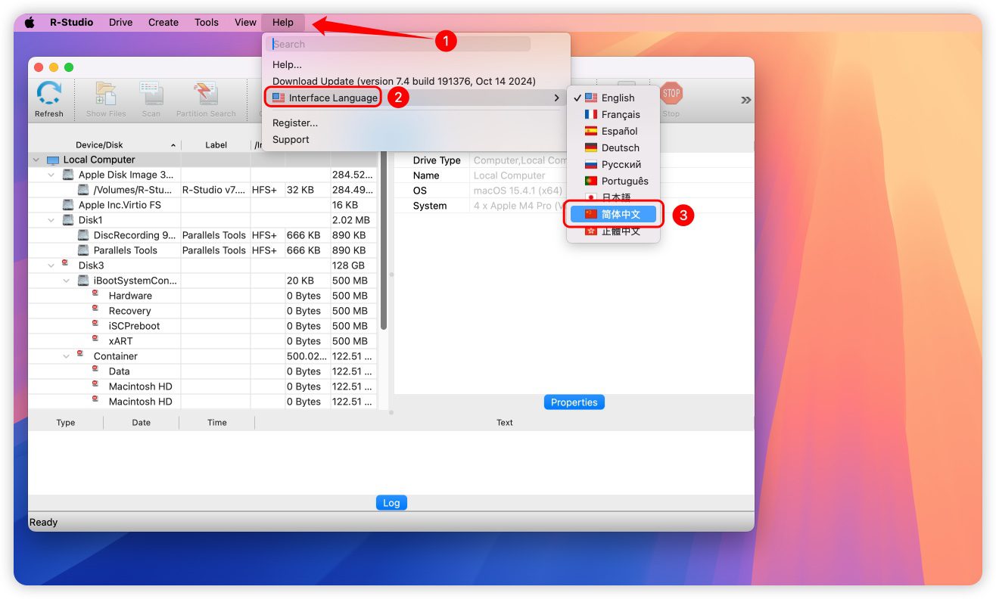Collapse the Local Computer tree node
This screenshot has height=599, width=996.
coord(36,160)
